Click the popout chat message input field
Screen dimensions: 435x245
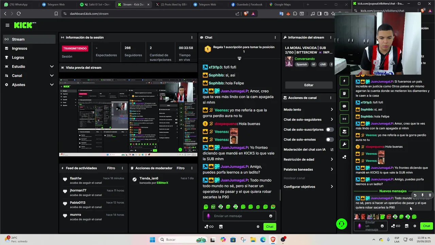[x=370, y=226]
